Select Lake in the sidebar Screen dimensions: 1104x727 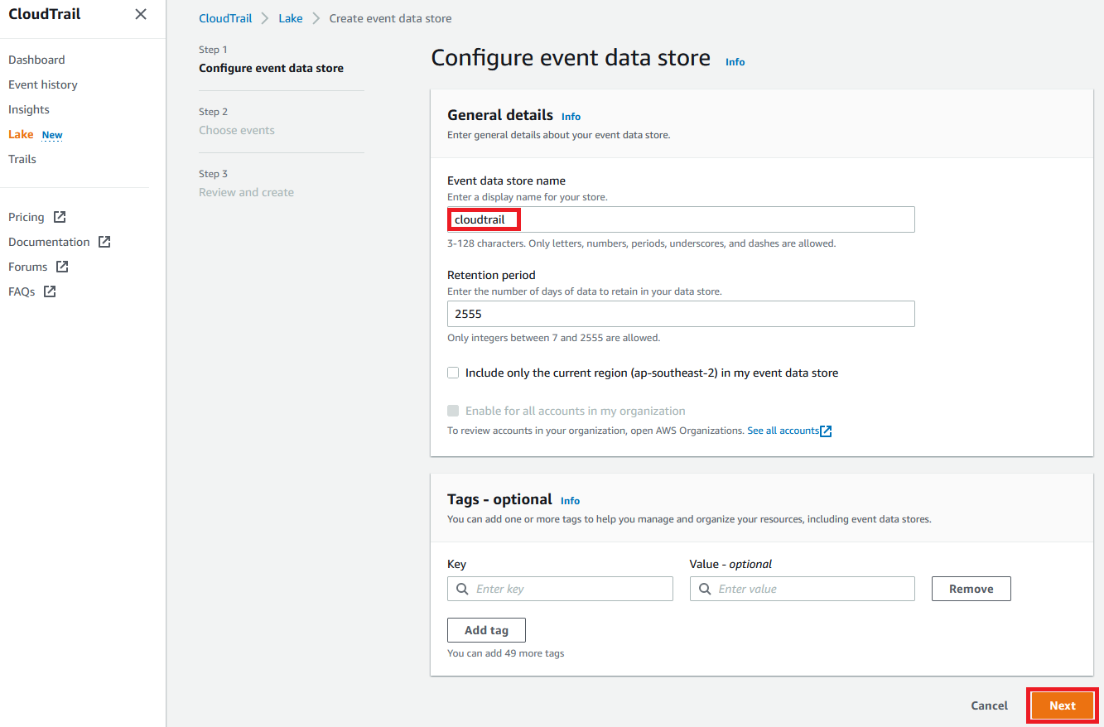pos(21,134)
